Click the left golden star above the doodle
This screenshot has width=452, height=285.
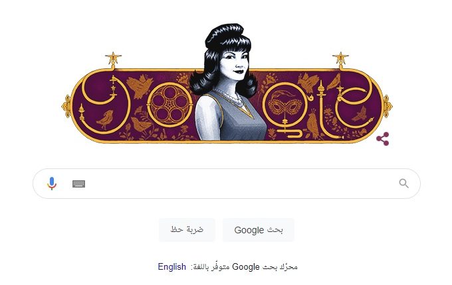point(113,58)
